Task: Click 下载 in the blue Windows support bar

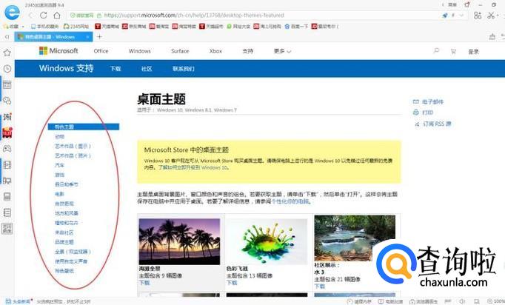Action: pos(116,69)
